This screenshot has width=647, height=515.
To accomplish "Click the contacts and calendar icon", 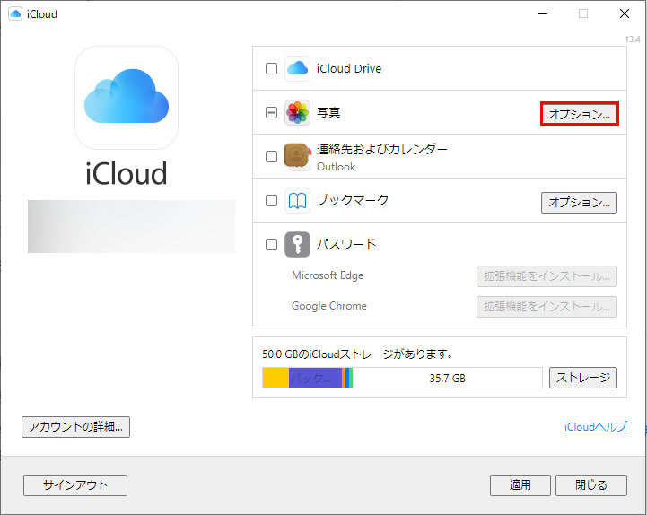I will click(297, 156).
